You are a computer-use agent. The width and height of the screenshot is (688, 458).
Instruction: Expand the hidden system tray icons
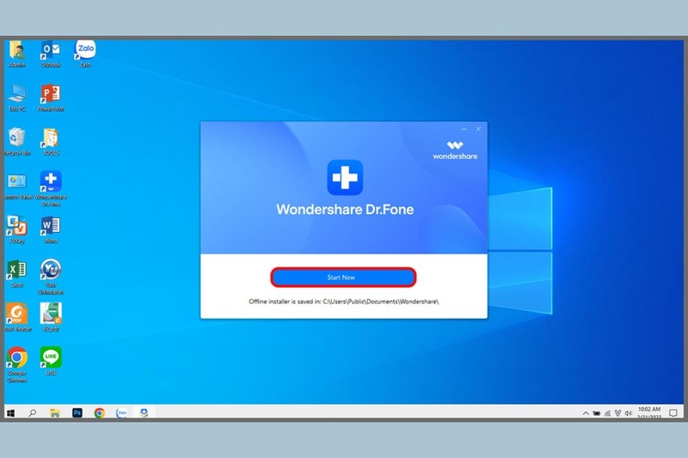(x=586, y=412)
